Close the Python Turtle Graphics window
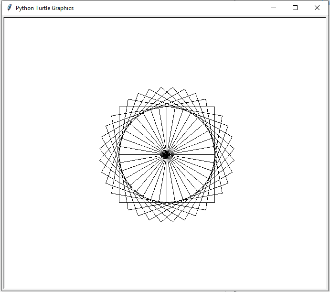 tap(317, 8)
